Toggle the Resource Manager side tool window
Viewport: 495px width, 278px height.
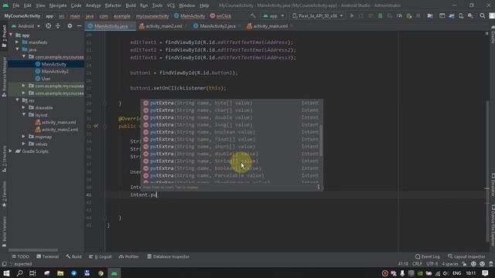pyautogui.click(x=4, y=77)
